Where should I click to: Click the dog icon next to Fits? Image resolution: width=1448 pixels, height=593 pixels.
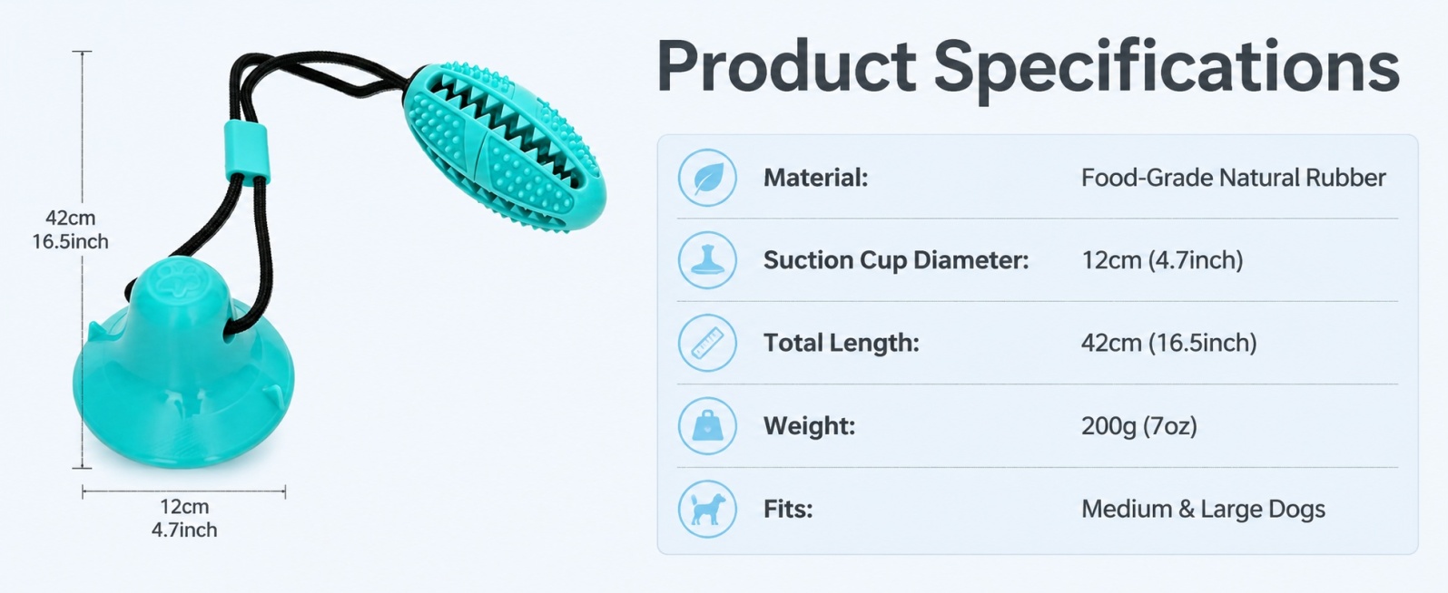click(707, 509)
